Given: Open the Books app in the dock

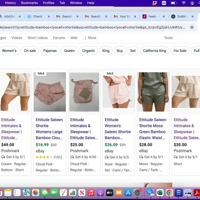Looking at the screenshot, I should 119,192.
